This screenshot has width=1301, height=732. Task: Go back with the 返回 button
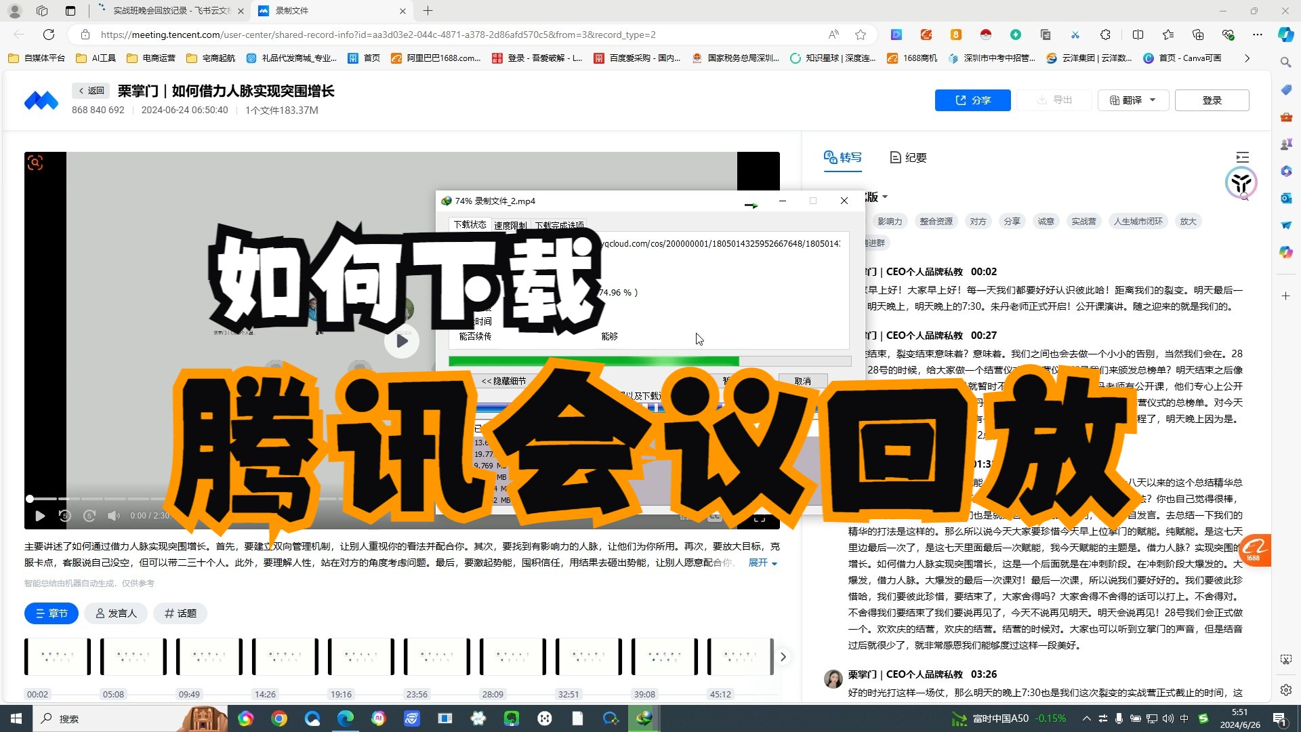(91, 90)
